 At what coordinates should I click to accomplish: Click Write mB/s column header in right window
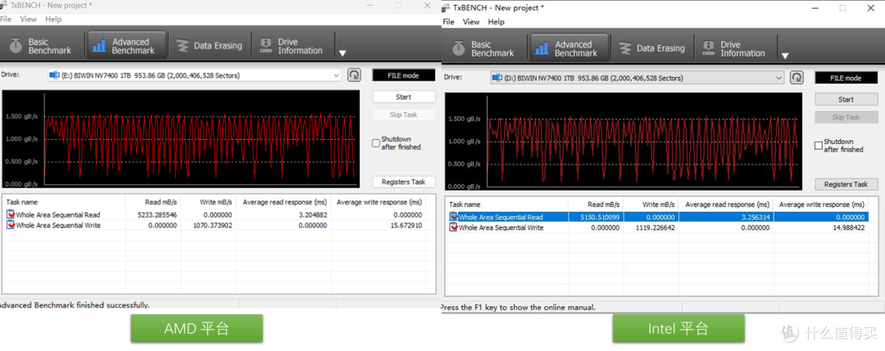point(651,205)
